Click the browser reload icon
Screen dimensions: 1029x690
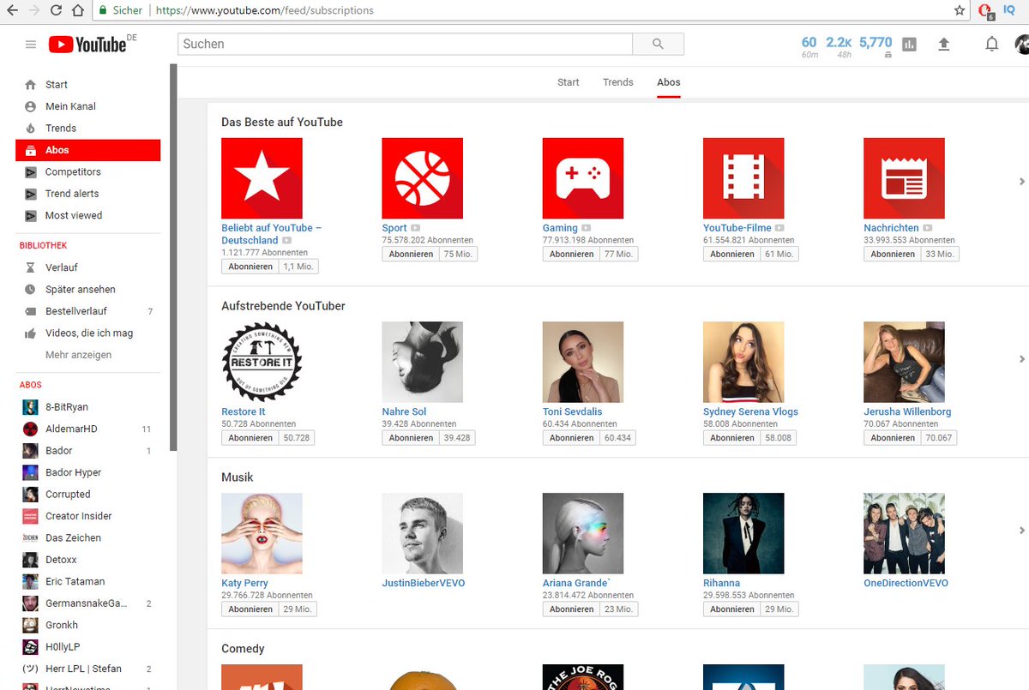pos(55,11)
